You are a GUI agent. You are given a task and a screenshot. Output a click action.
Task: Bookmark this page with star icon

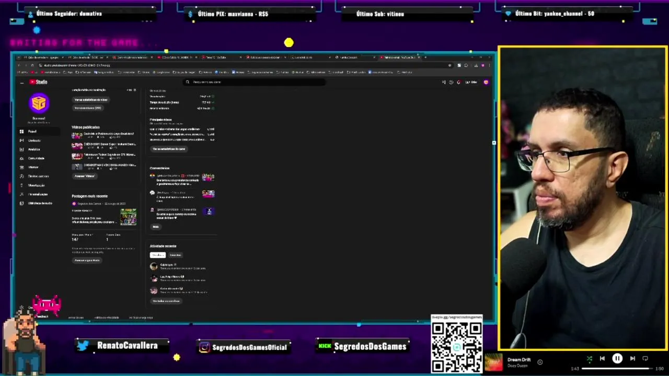click(449, 65)
